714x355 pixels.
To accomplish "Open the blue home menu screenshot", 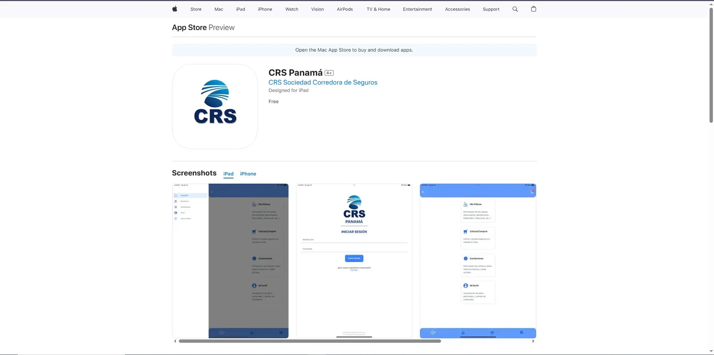I will click(x=478, y=261).
